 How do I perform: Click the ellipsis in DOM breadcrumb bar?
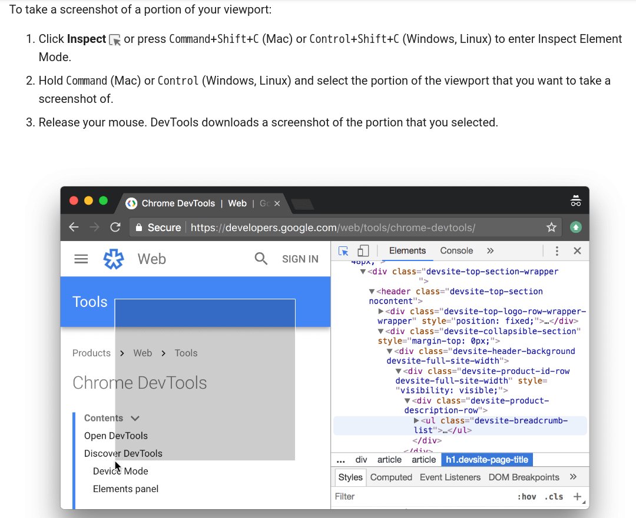click(x=341, y=460)
